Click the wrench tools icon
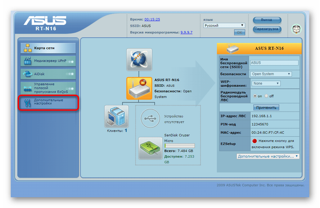Viewport: 320px width, 208px height. tap(28, 103)
